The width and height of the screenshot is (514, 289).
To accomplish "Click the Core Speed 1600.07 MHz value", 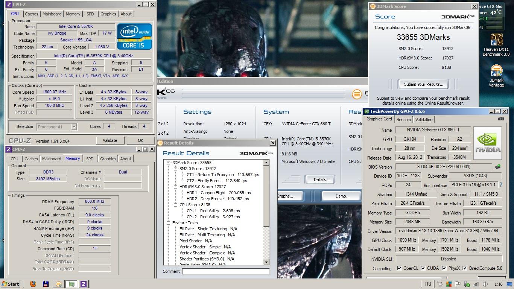I will tap(54, 92).
